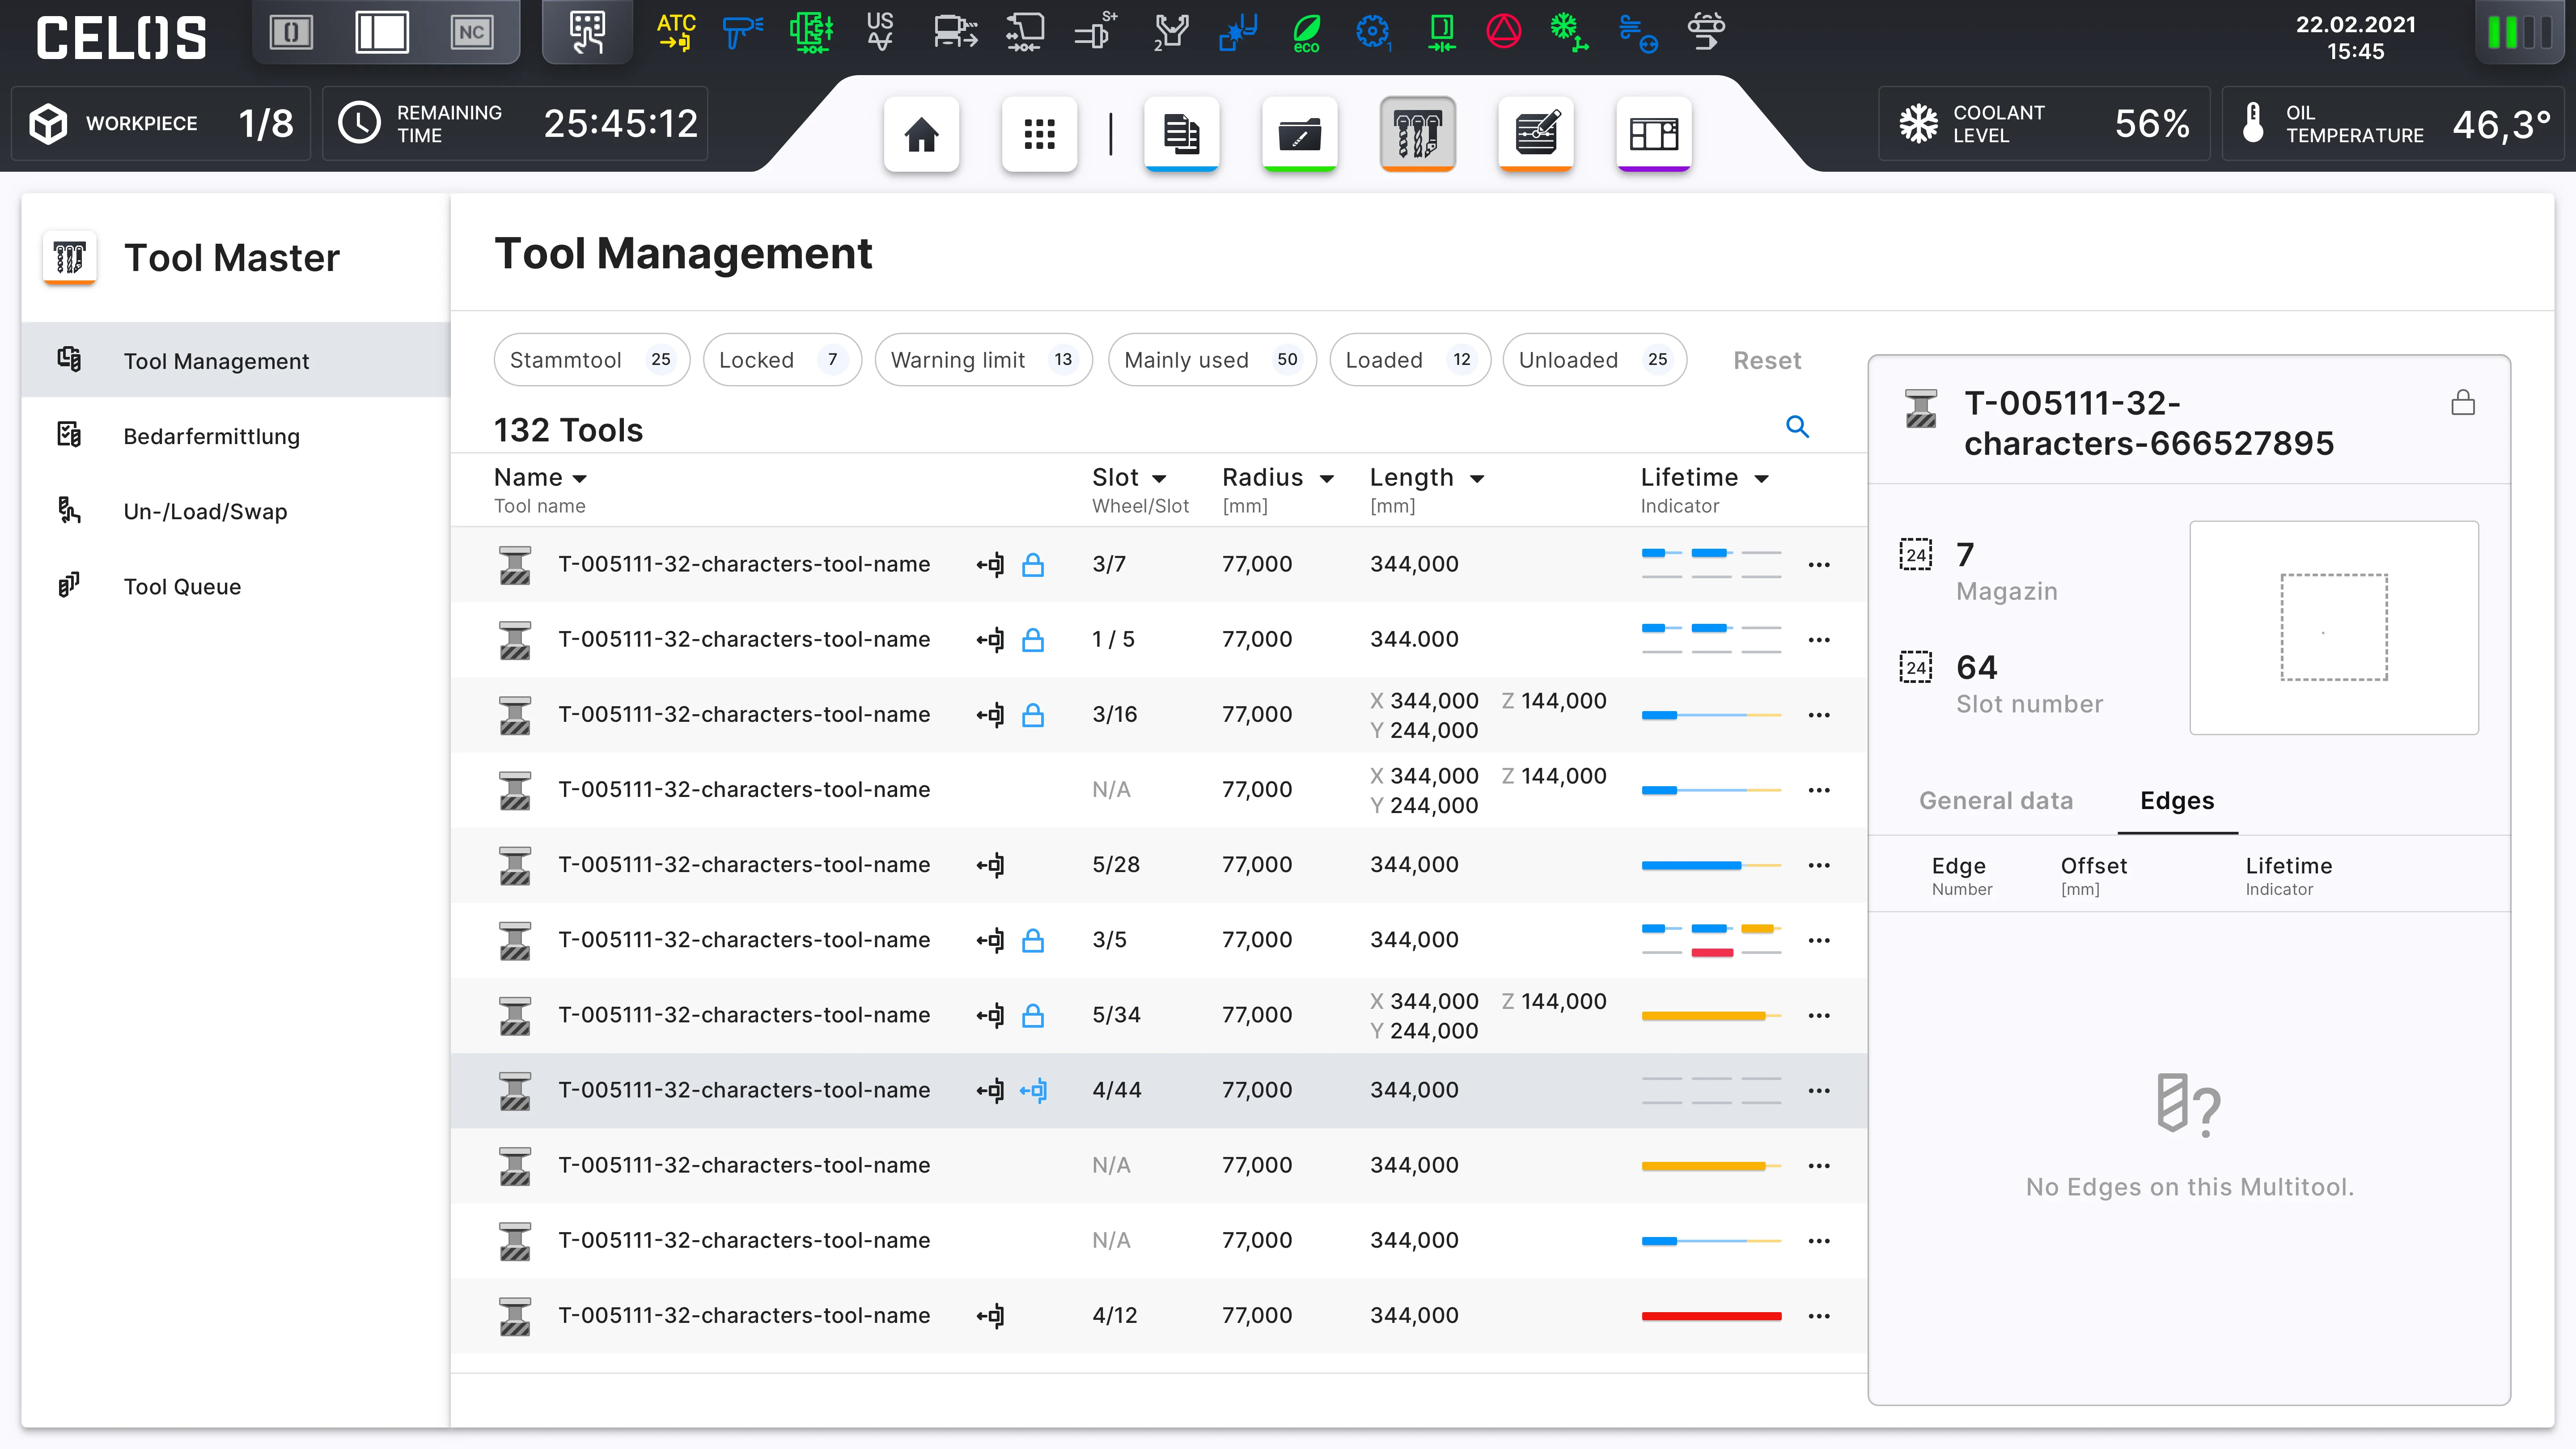Open Bedarfermittlung in sidebar
The width and height of the screenshot is (2576, 1449).
pos(236,435)
